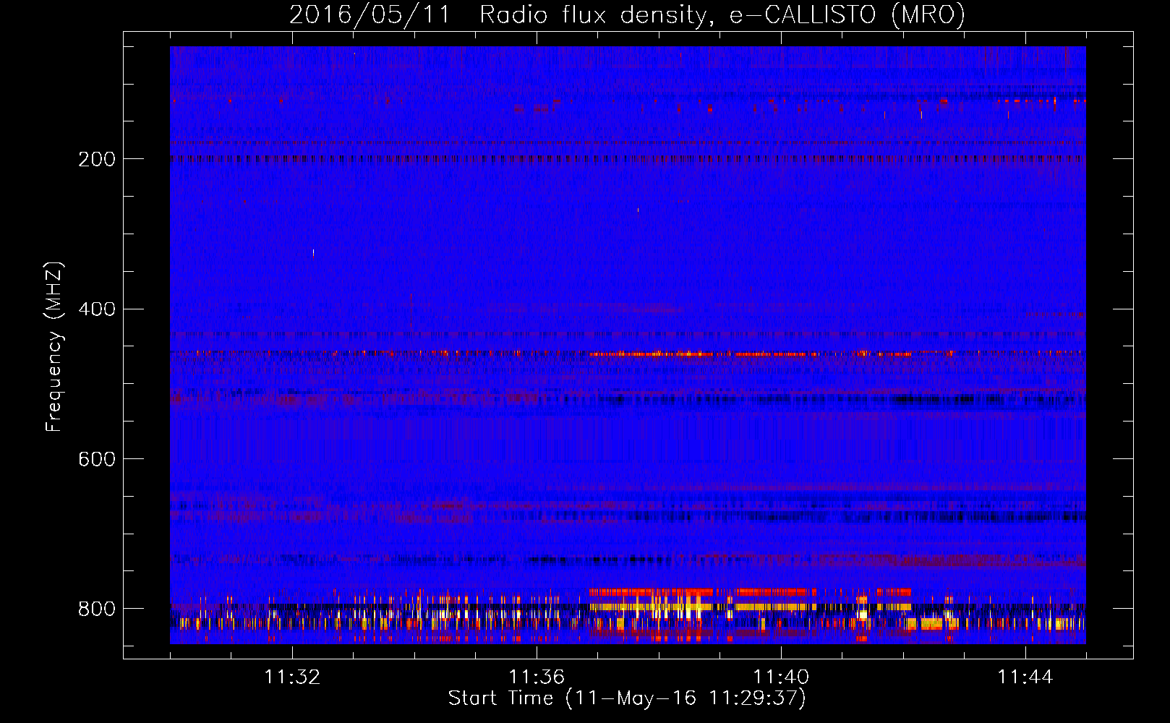Viewport: 1170px width, 723px height.
Task: Click the 400 frequency tick label
Action: click(97, 309)
